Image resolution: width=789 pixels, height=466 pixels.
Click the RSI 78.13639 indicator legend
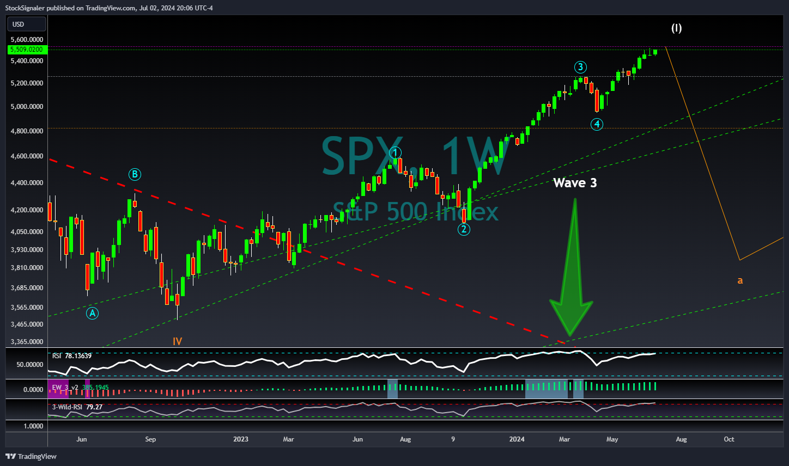[72, 355]
